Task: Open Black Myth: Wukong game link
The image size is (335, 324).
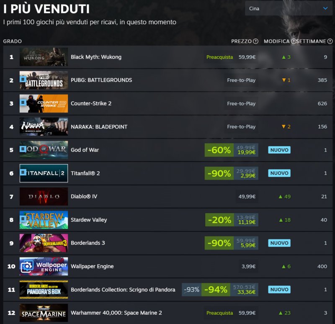Action: tap(96, 57)
